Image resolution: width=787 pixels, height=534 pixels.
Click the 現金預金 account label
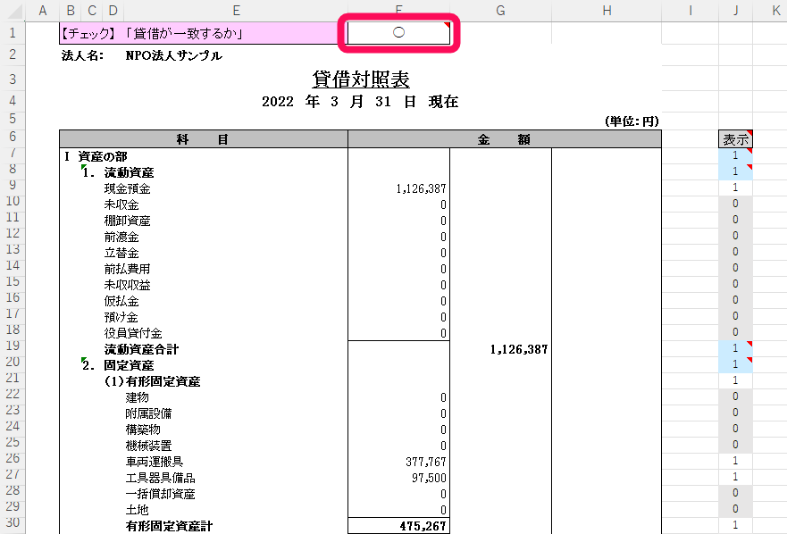pyautogui.click(x=128, y=188)
